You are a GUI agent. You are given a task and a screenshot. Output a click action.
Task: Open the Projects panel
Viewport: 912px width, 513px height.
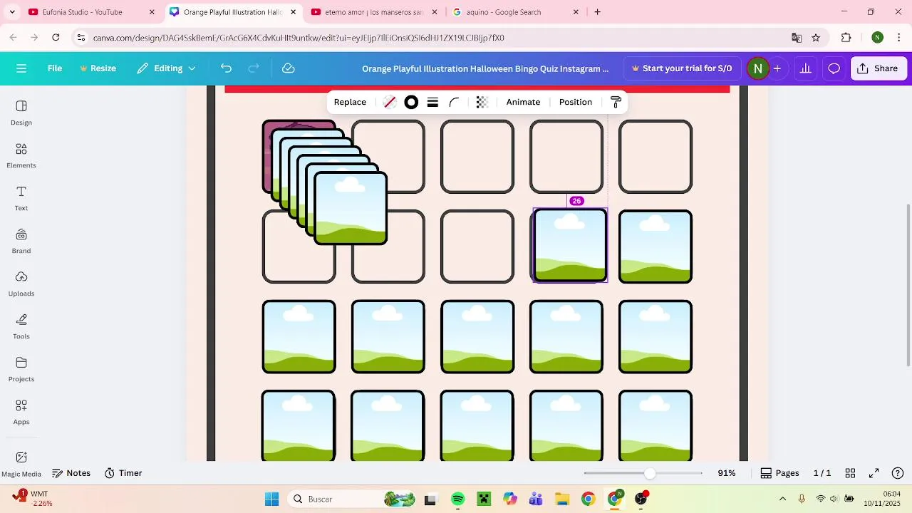21,369
